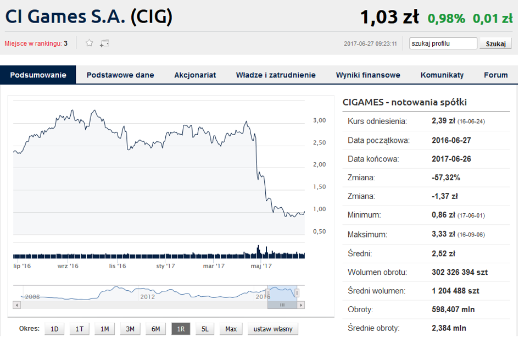Switch to the Wyniki finansowe tab
The height and width of the screenshot is (343, 519).
(x=368, y=75)
